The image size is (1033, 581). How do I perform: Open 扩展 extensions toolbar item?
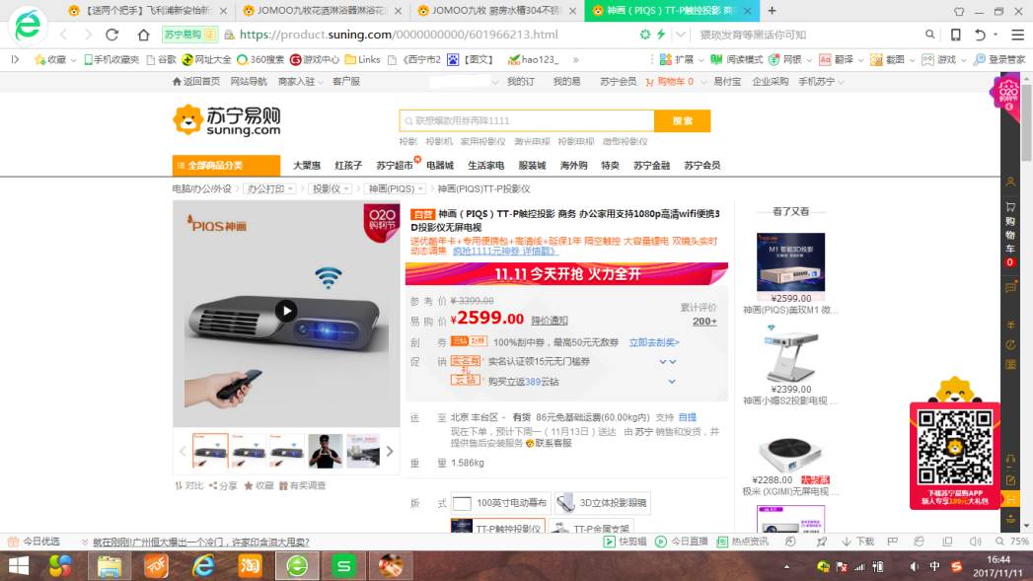click(x=677, y=59)
